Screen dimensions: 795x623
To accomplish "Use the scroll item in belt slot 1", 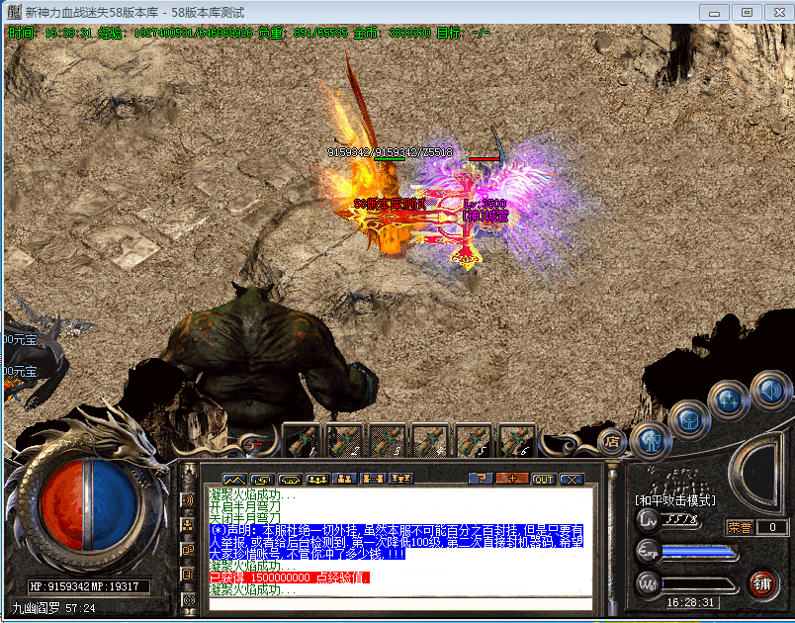I will tap(302, 440).
